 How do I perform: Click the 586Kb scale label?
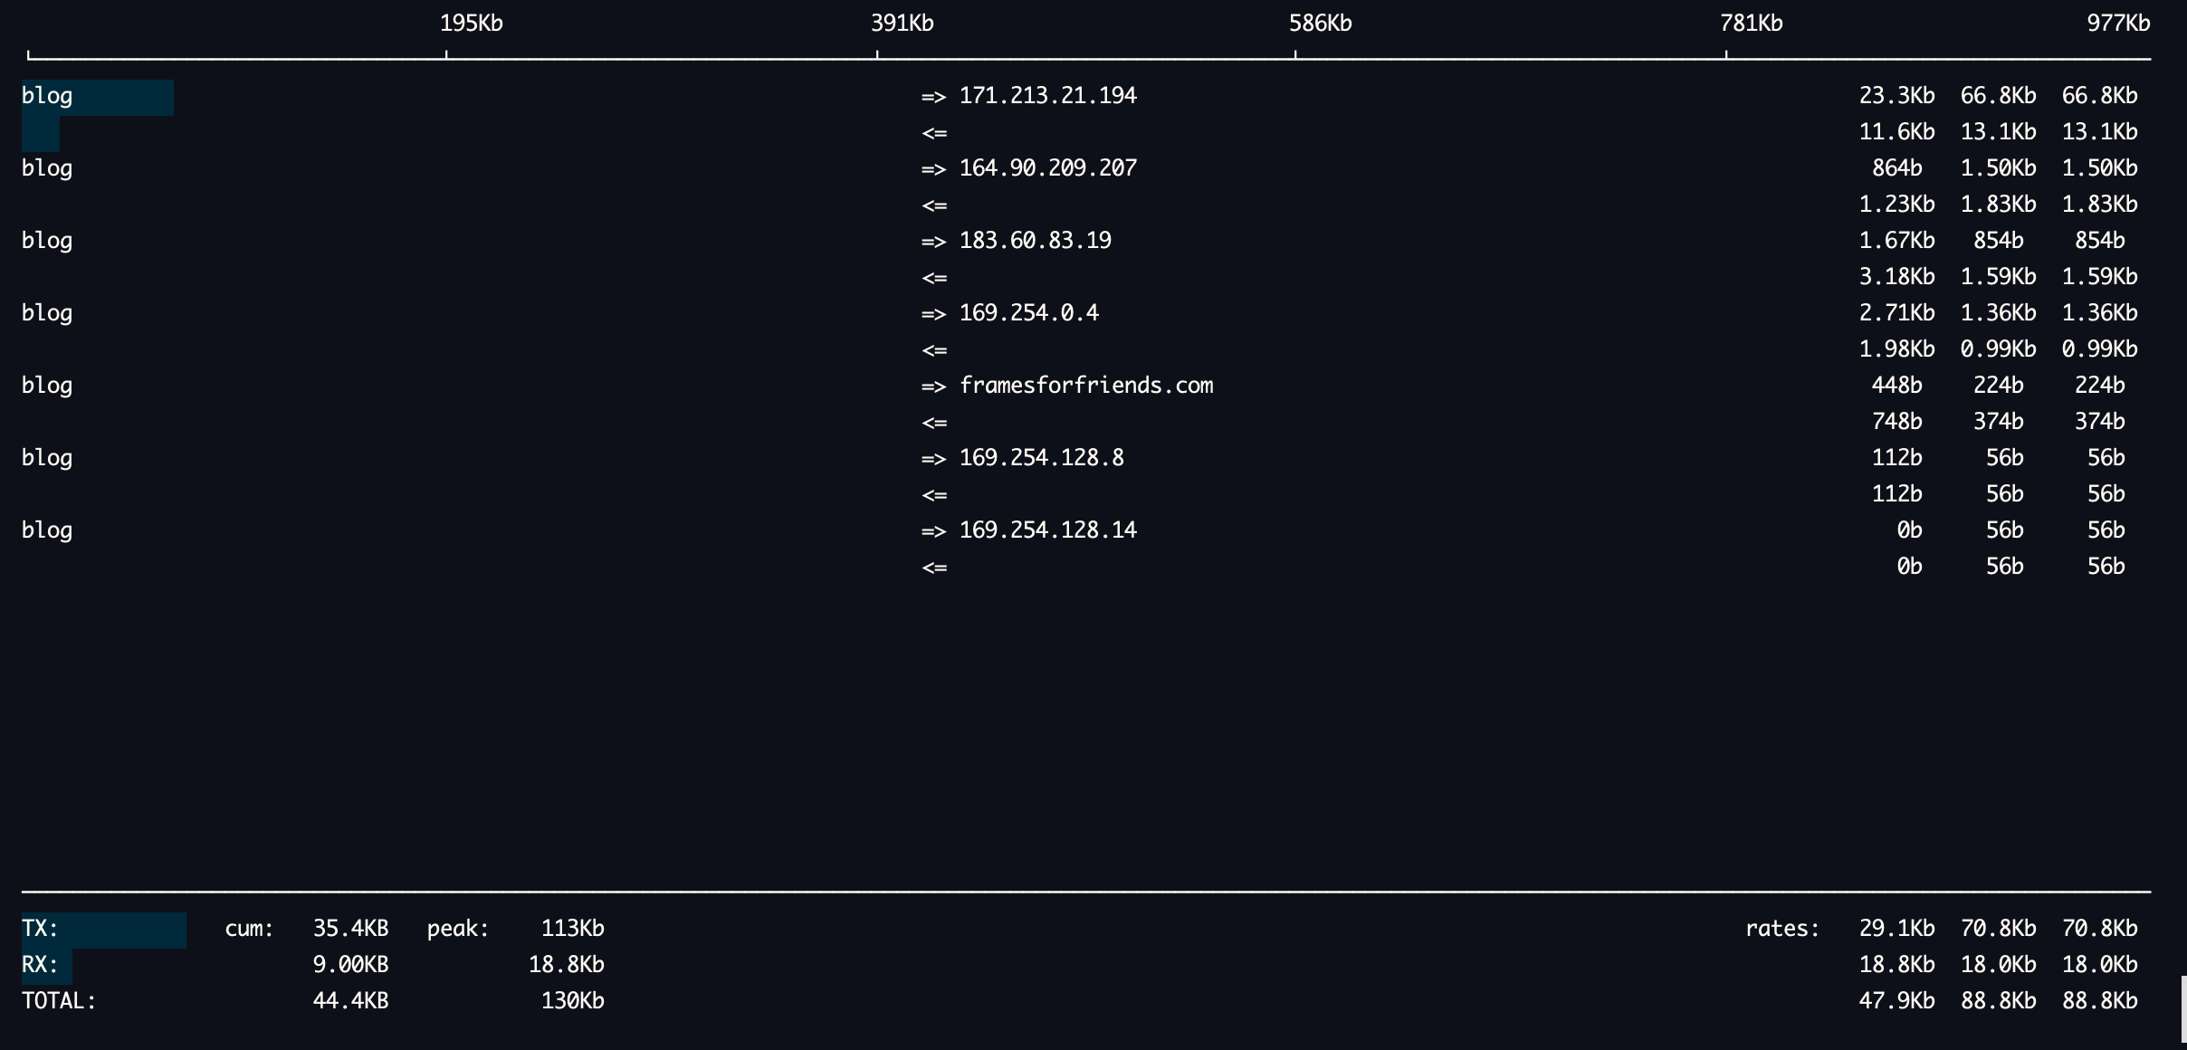coord(1320,24)
